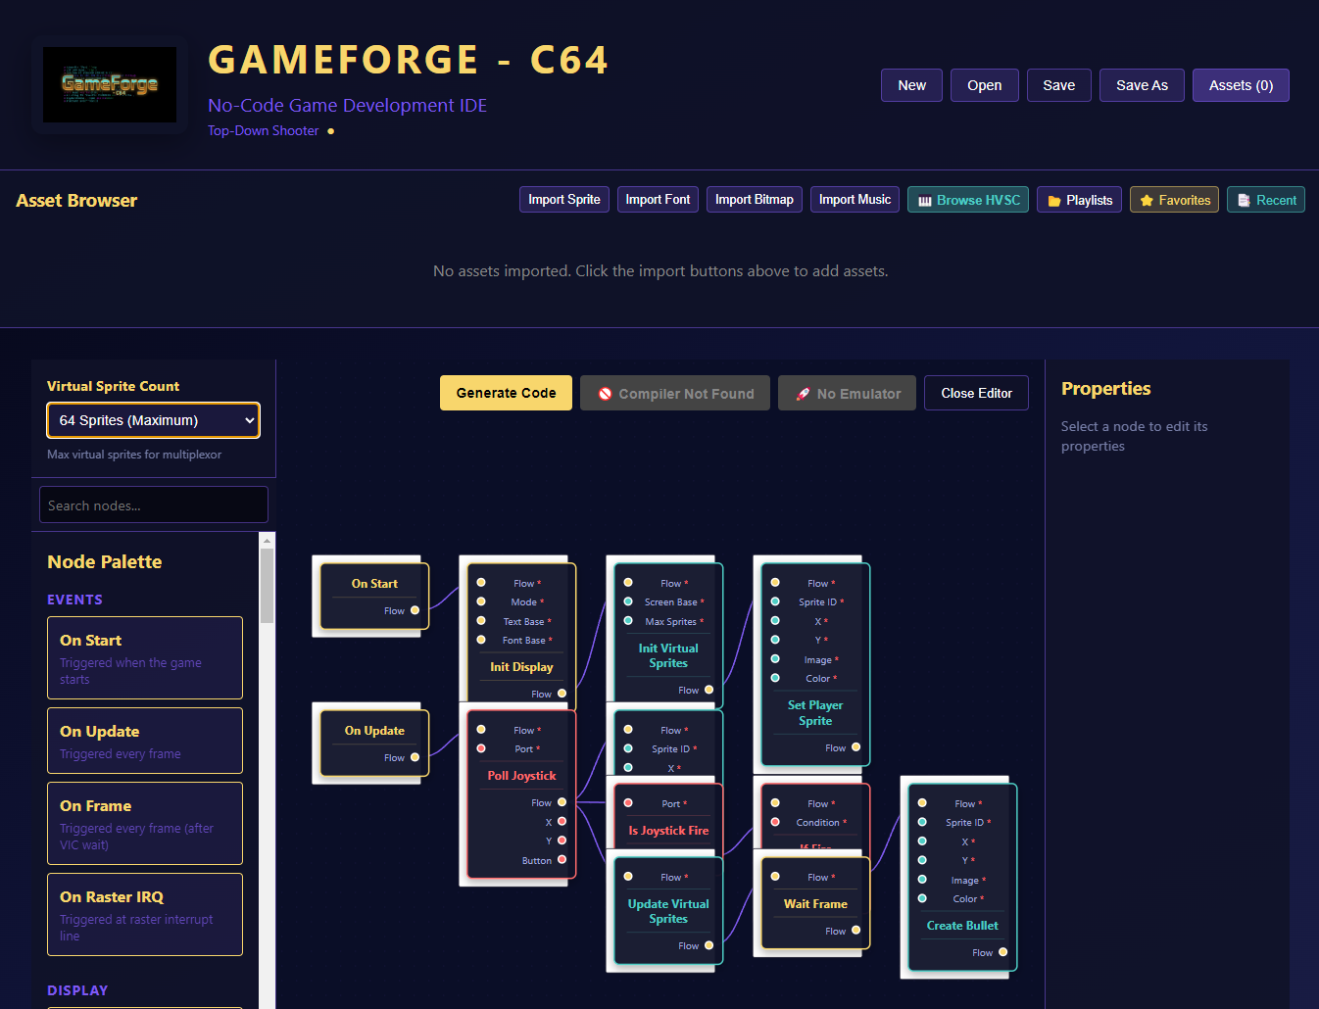Click the Flow output port on Create Bullet

(1003, 952)
